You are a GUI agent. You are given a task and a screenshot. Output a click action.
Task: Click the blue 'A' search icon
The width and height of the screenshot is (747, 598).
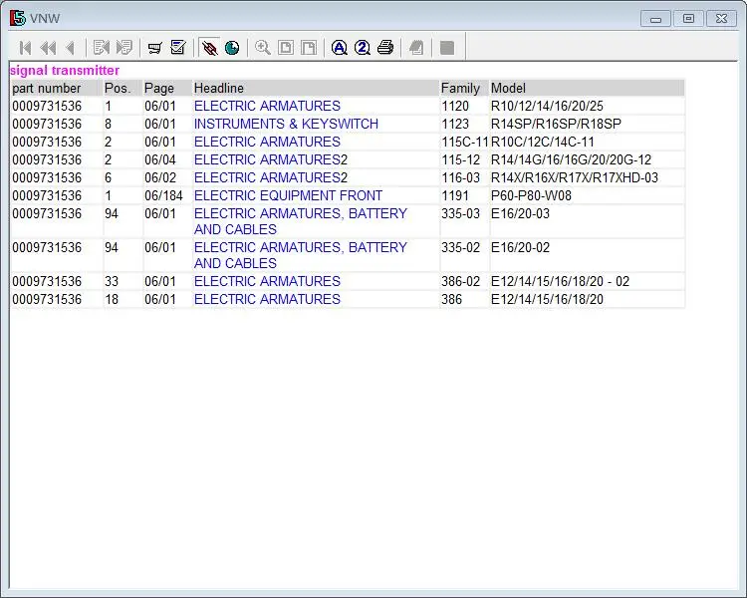pos(340,48)
